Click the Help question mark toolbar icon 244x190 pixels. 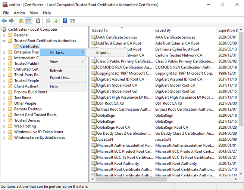point(65,21)
